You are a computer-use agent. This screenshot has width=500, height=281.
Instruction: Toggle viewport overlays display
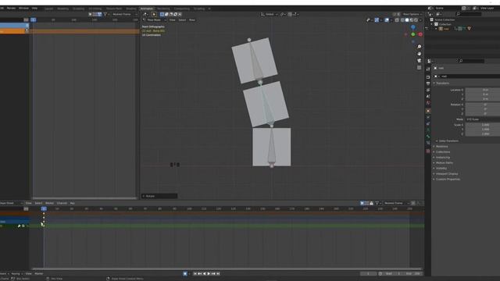pos(387,20)
